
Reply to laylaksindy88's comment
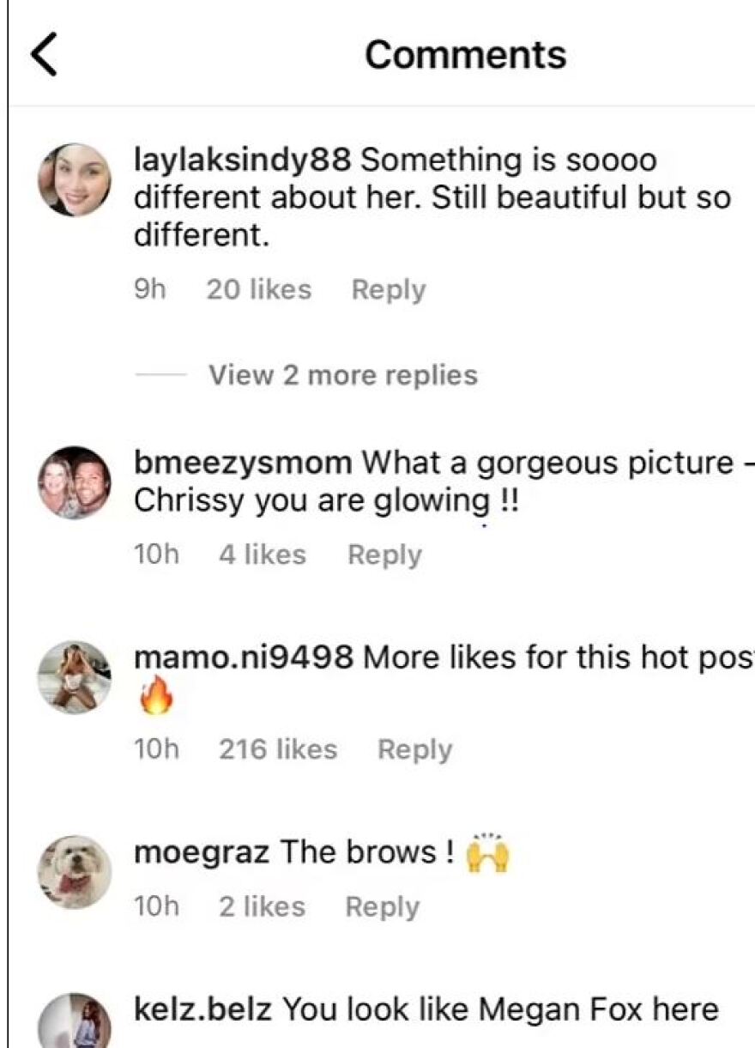point(388,289)
